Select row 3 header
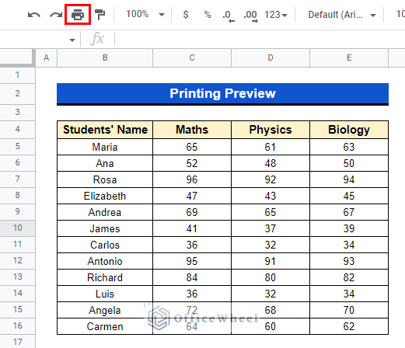 pyautogui.click(x=17, y=112)
